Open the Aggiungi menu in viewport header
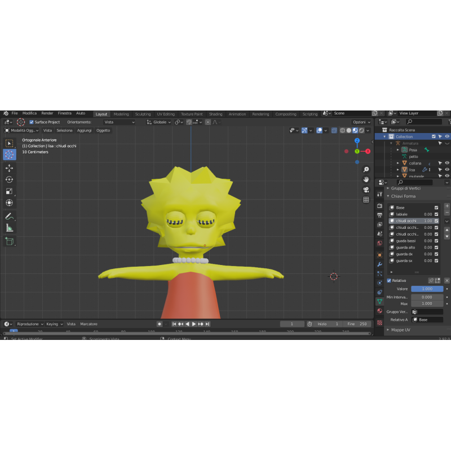Image resolution: width=451 pixels, height=451 pixels. [x=84, y=131]
